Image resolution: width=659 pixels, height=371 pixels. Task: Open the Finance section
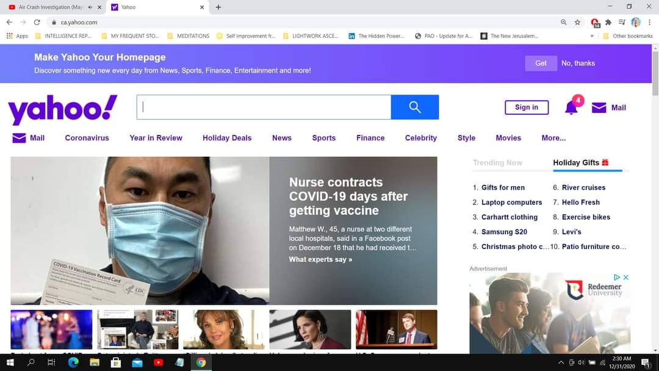[x=370, y=138]
